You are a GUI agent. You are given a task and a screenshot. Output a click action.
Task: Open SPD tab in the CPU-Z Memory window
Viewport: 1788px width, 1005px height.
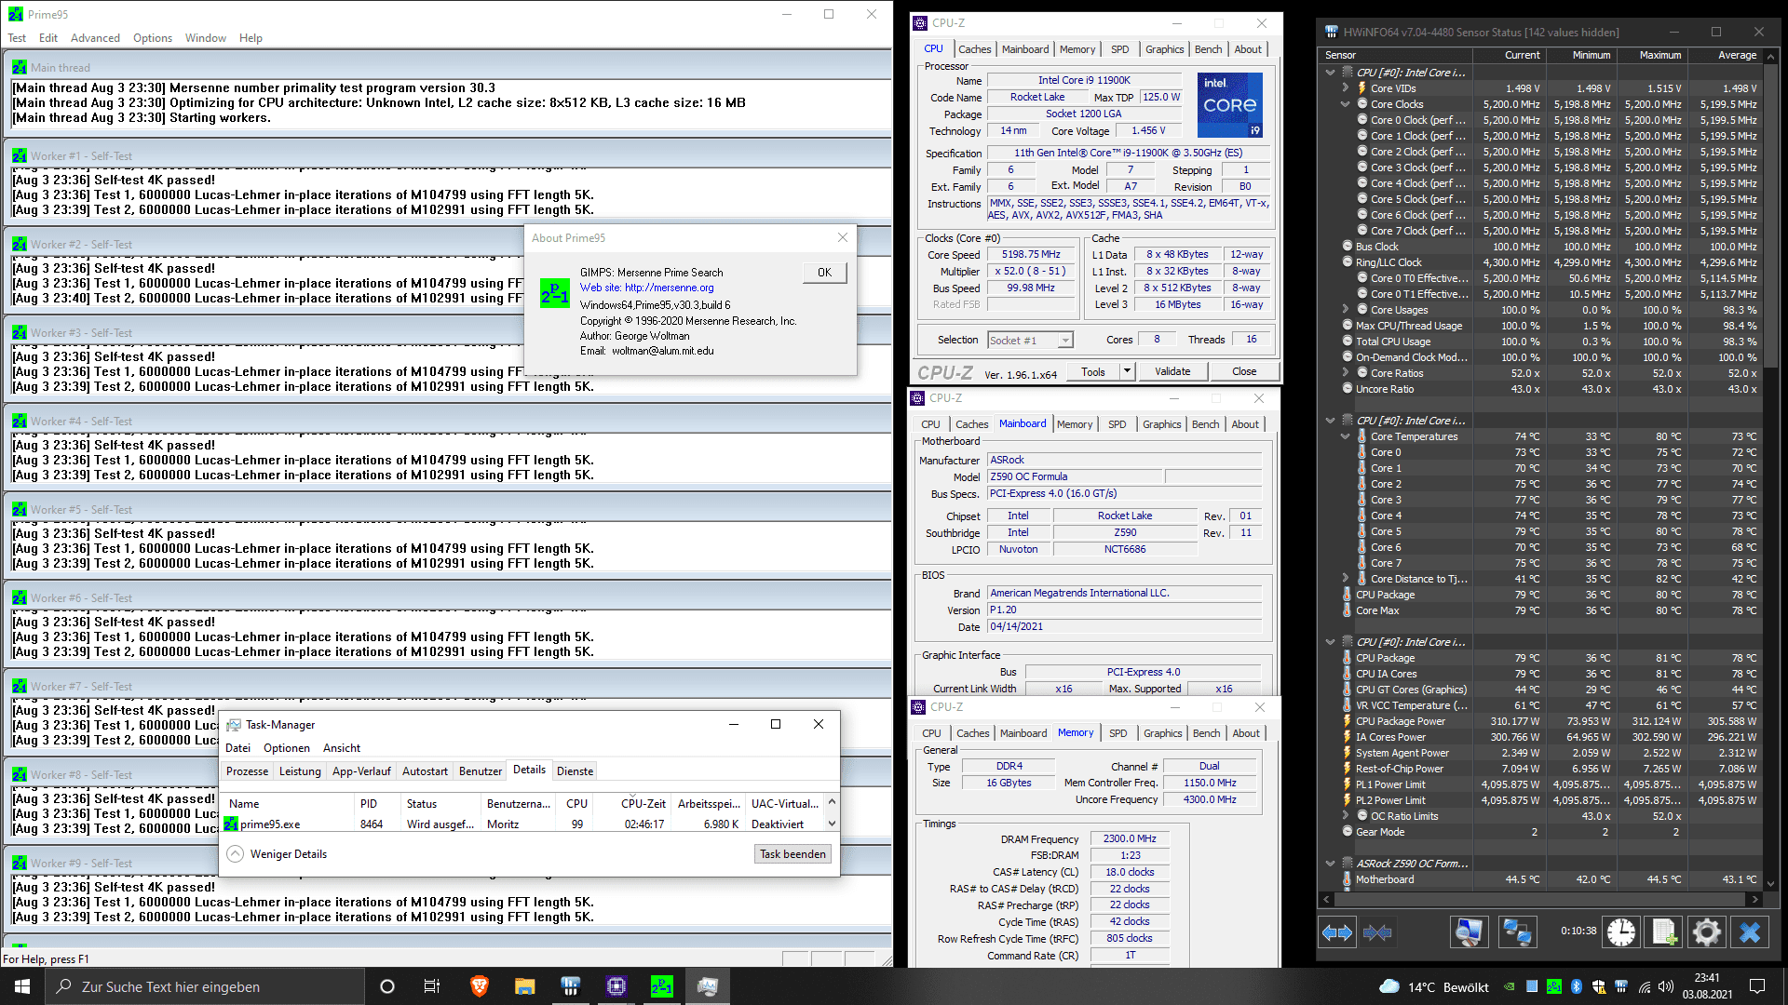tap(1118, 733)
